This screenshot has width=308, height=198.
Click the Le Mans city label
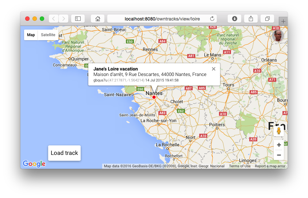[x=212, y=55]
